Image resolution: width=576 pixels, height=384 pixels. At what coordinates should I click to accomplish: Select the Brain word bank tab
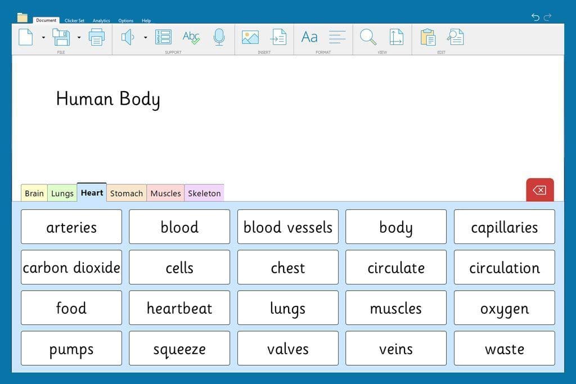[34, 193]
